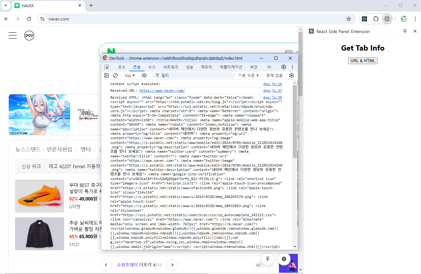Go to next shopping page arrow
This screenshot has width=421, height=274.
tap(172, 265)
